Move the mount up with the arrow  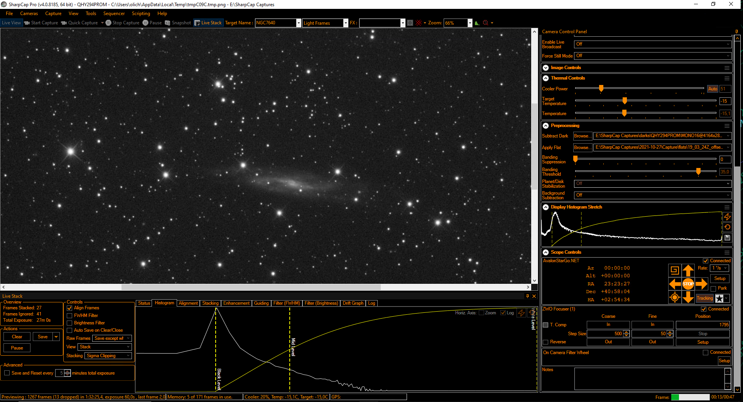pos(688,270)
